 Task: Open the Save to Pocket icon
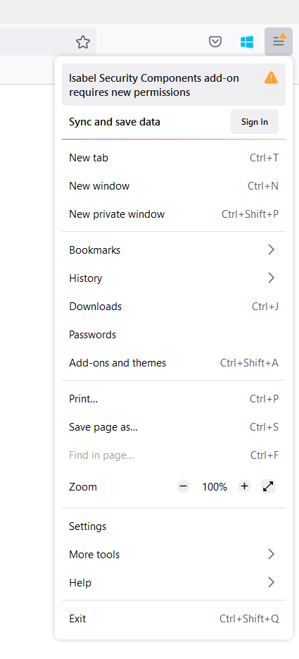(x=215, y=42)
